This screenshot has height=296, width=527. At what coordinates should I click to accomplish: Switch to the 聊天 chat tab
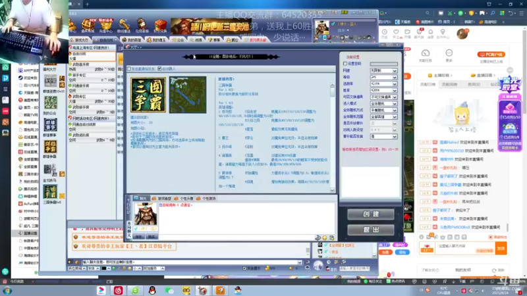coord(140,199)
